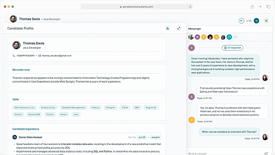Click Thomas Davis header avatar

pos(14,19)
